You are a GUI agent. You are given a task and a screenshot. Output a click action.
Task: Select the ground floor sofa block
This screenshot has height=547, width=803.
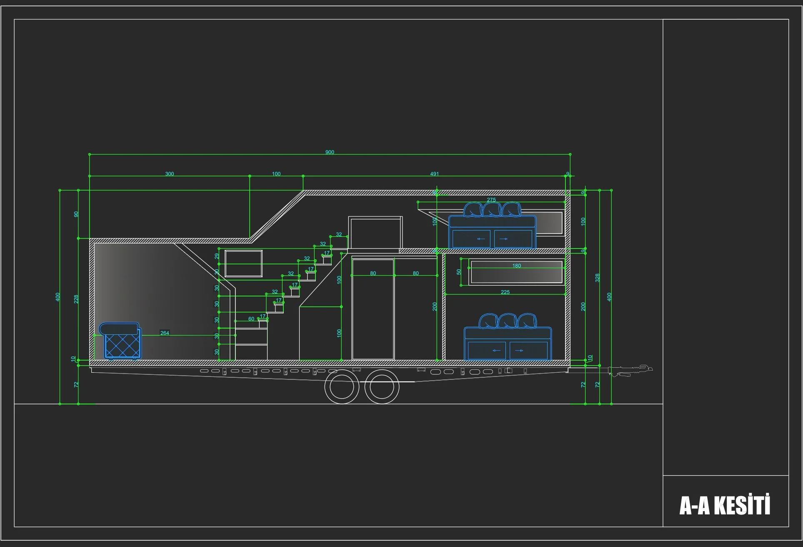[x=508, y=337]
